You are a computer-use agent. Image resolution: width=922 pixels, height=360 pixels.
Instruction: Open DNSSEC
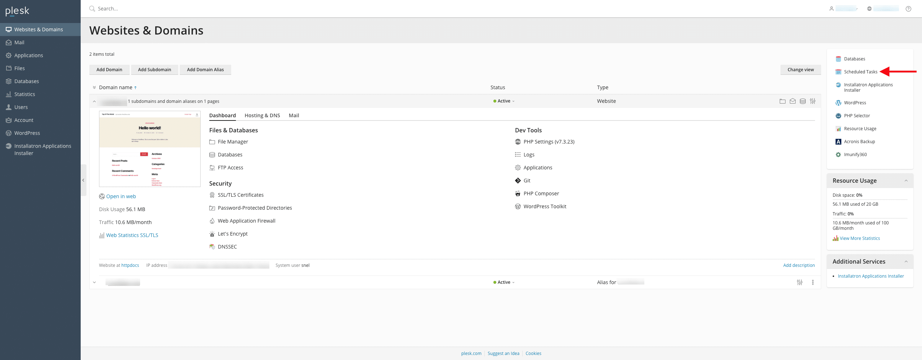[223, 247]
